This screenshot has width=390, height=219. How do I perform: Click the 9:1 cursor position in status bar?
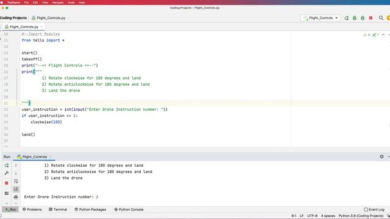[294, 216]
